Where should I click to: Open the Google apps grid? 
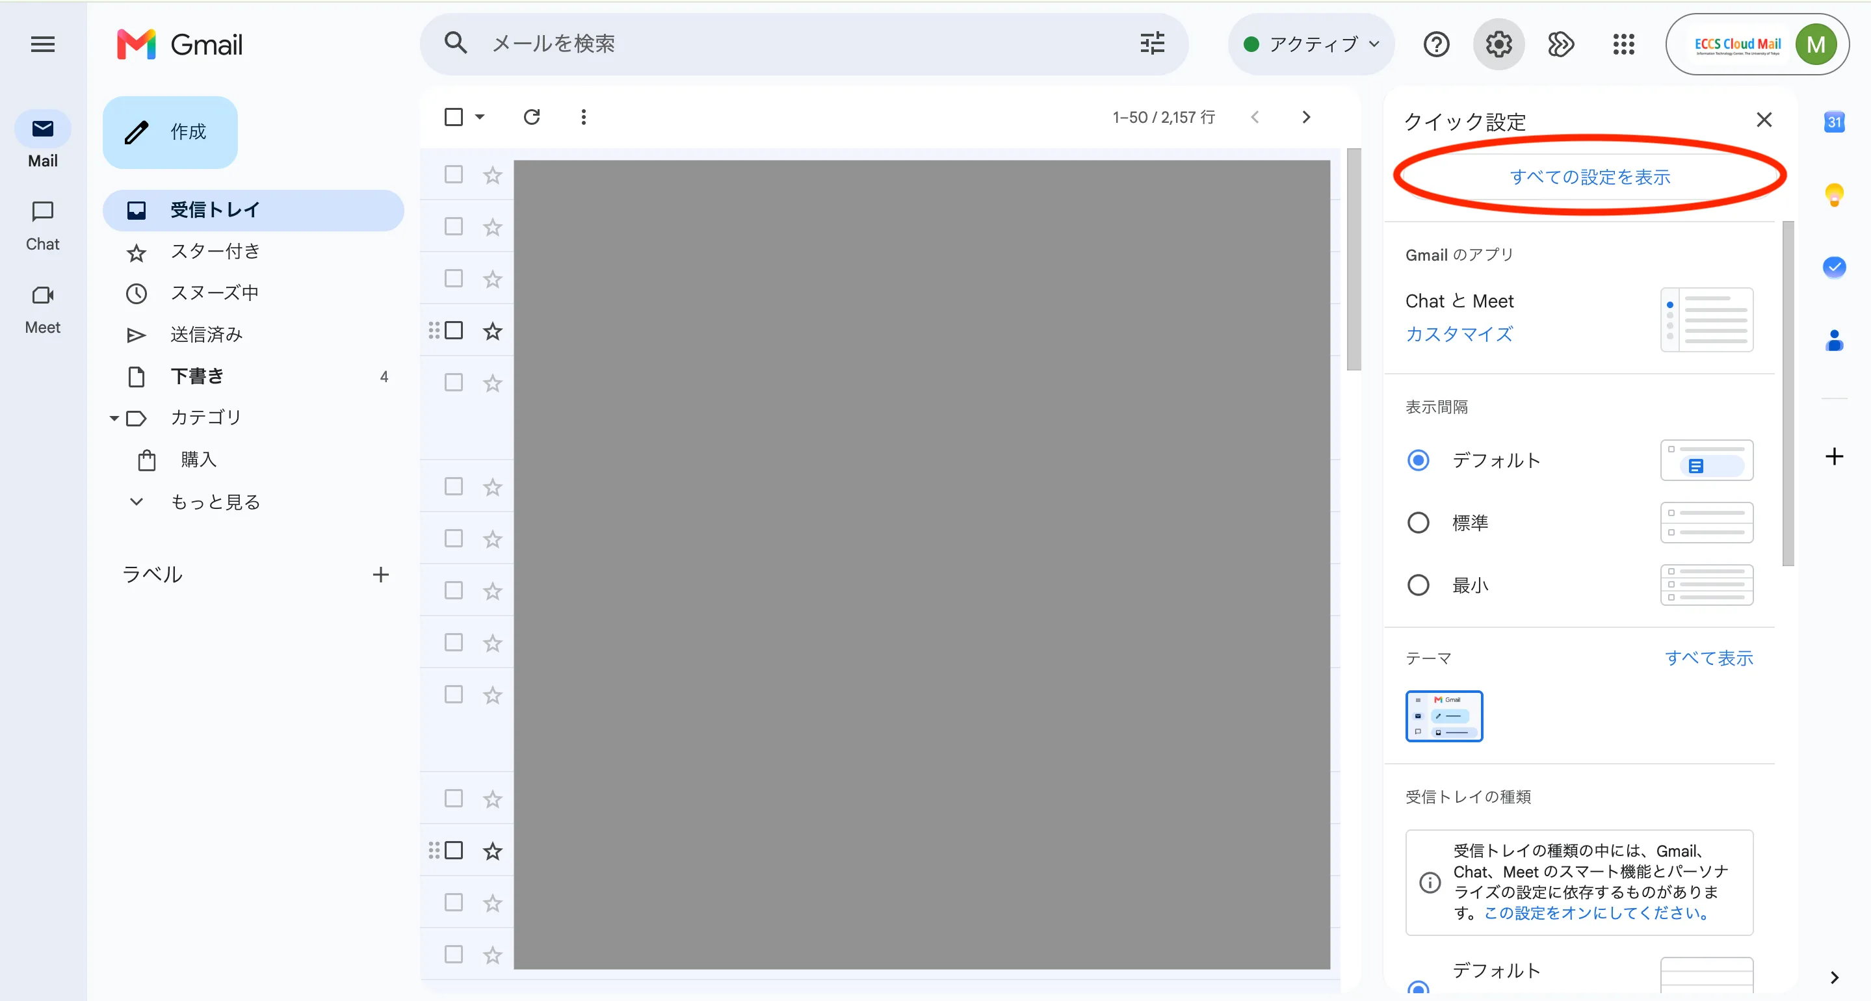[x=1623, y=44]
